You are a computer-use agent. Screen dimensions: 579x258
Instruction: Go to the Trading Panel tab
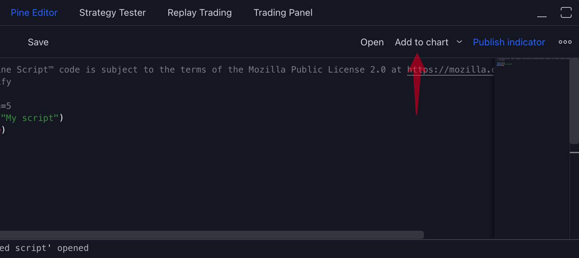click(283, 13)
